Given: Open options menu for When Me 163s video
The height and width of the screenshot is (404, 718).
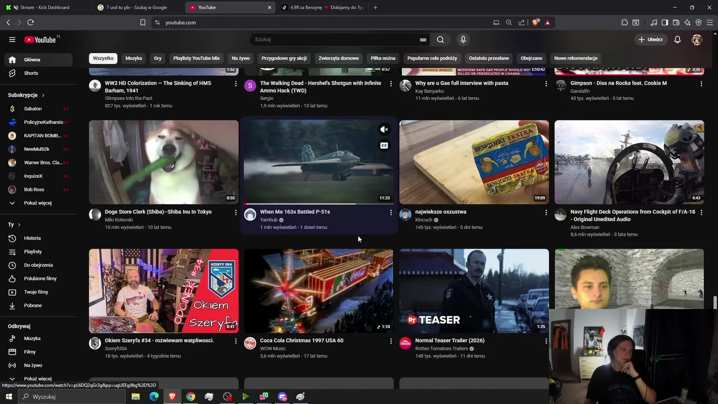Looking at the screenshot, I should point(391,213).
